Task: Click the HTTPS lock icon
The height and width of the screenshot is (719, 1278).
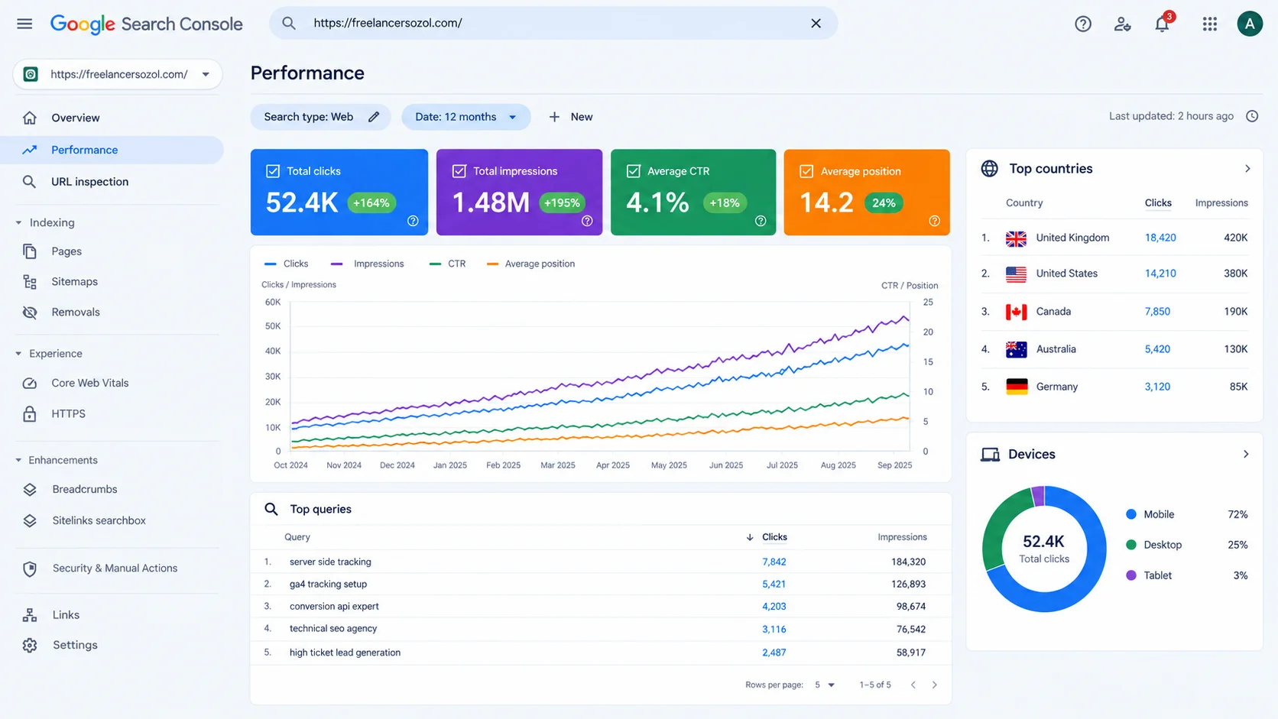Action: coord(30,414)
